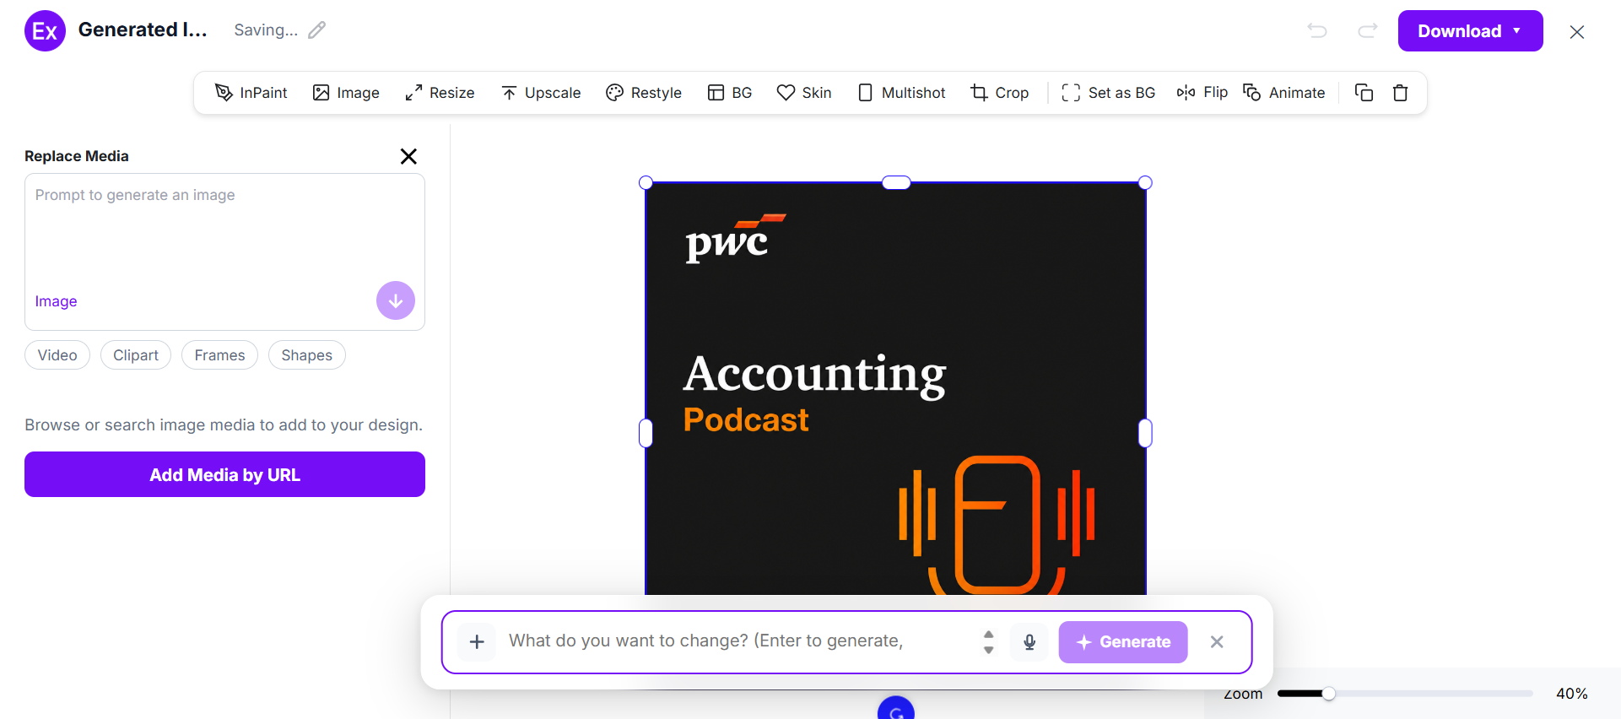Screen dimensions: 1621x719
Task: Click the top-center edge handle of image
Action: click(896, 182)
